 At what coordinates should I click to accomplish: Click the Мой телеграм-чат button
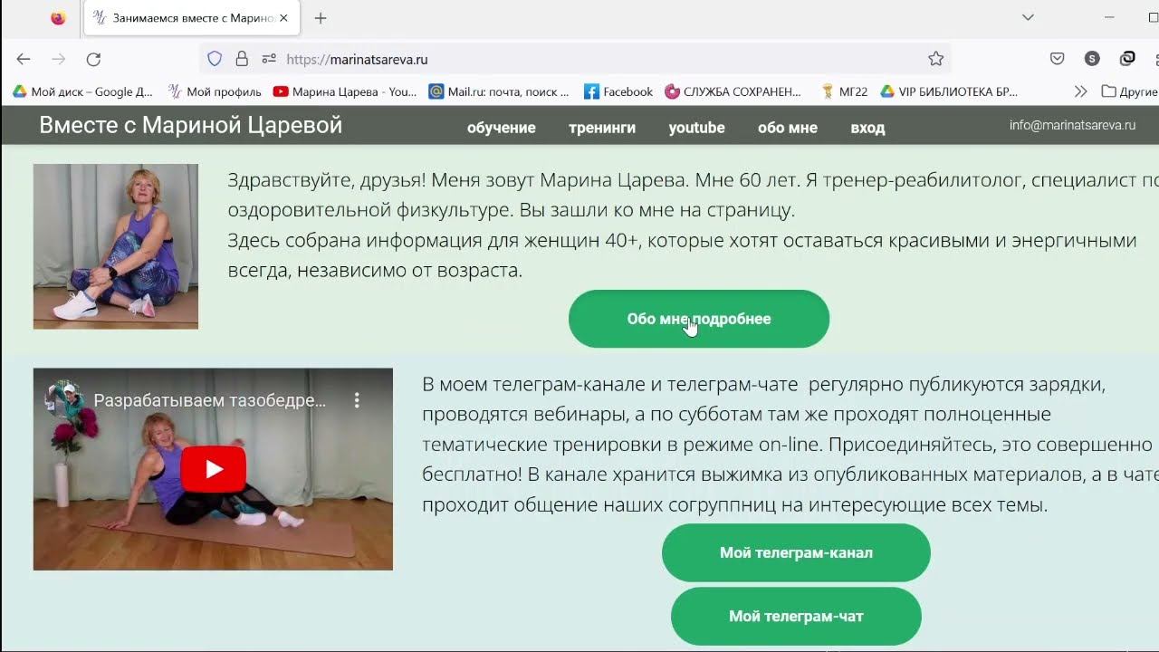[796, 616]
